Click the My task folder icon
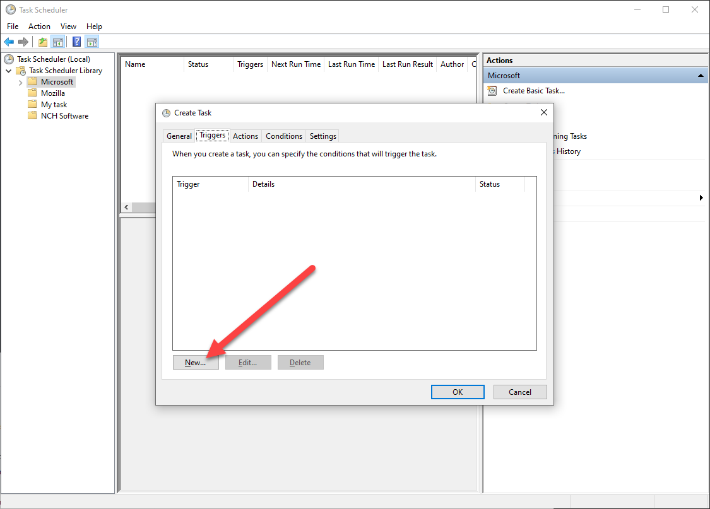 coord(32,104)
